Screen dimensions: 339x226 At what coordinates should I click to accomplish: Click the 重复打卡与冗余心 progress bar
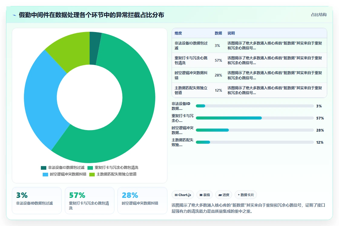point(255,118)
